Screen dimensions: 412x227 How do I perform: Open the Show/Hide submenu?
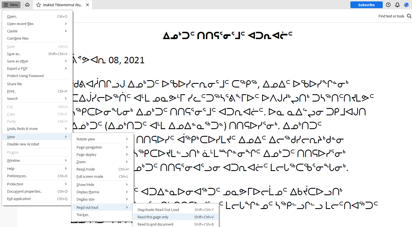(x=85, y=185)
